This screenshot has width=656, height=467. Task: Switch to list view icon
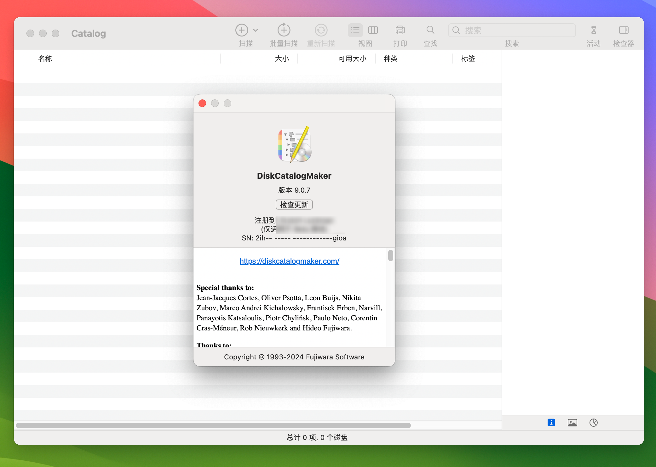click(355, 30)
